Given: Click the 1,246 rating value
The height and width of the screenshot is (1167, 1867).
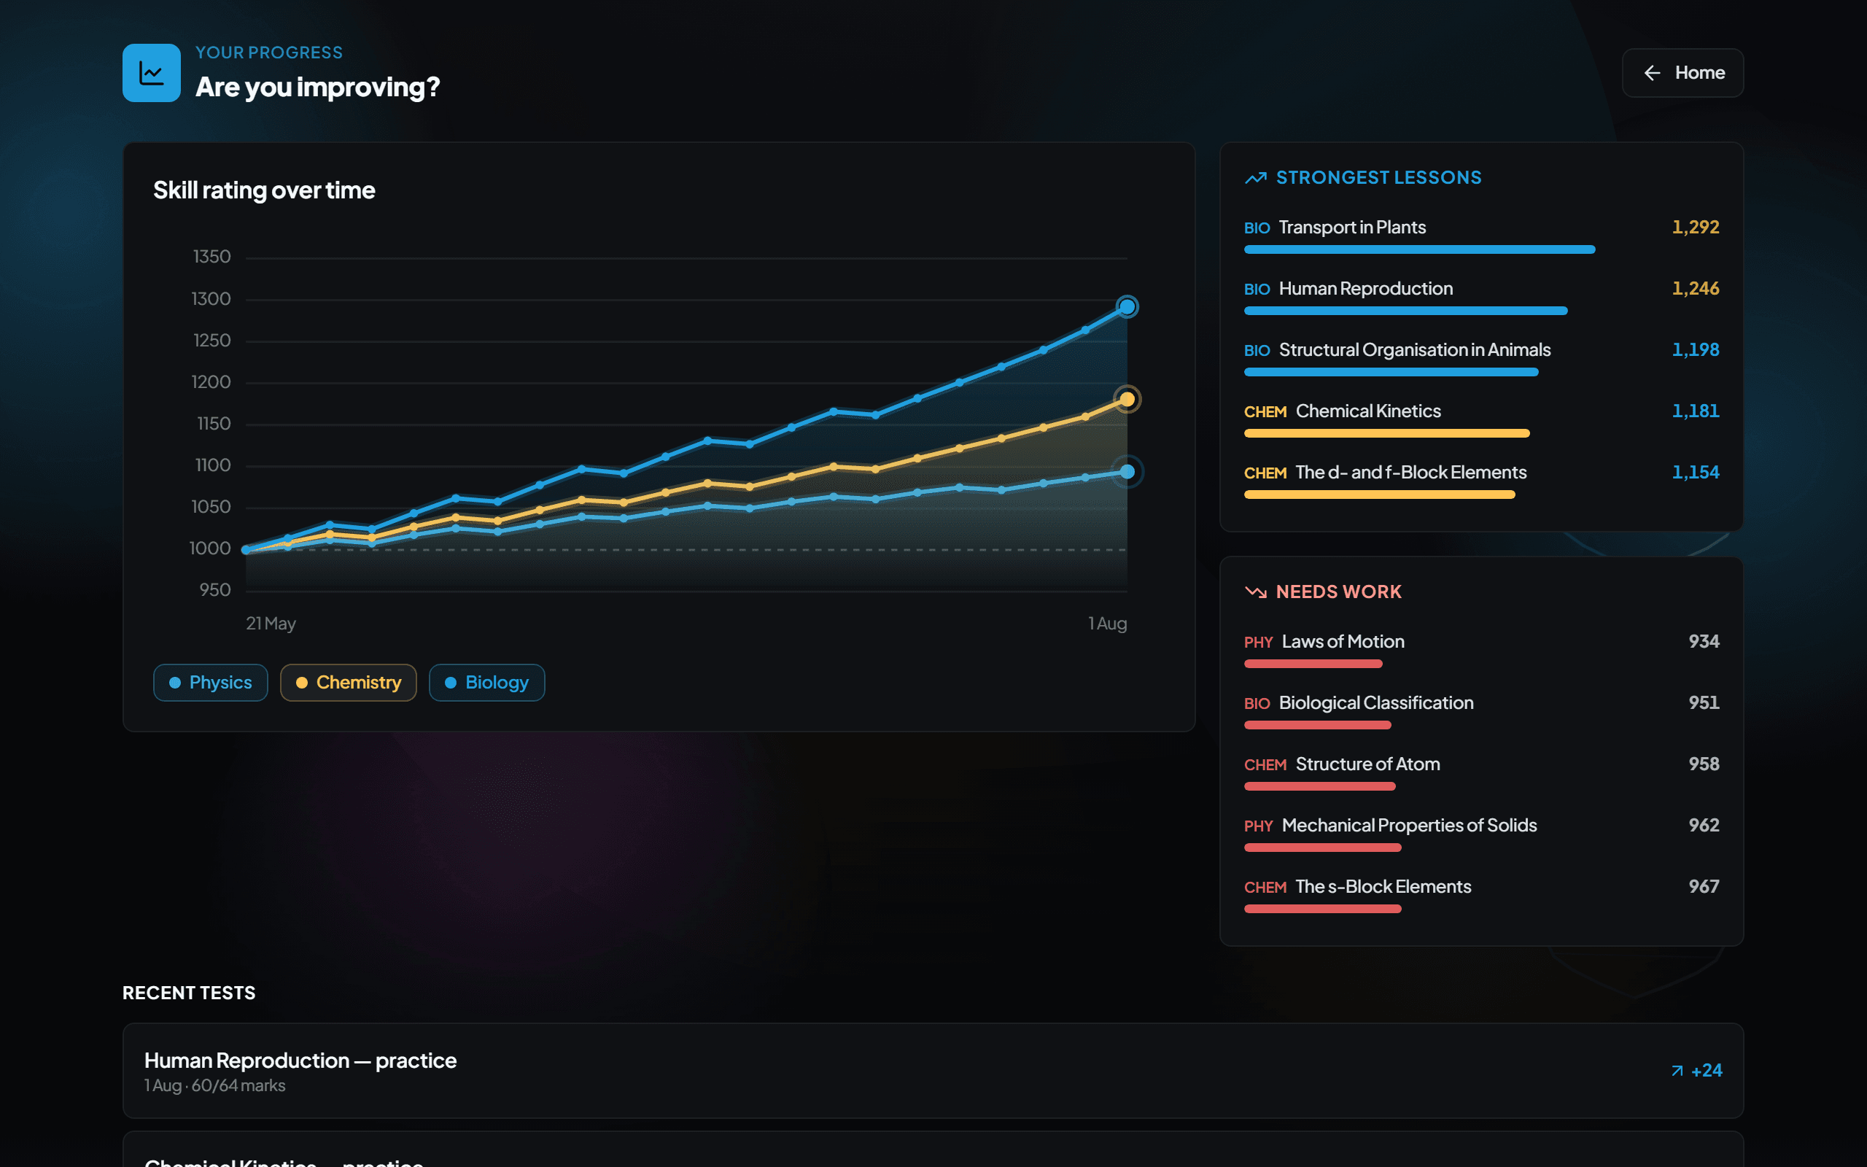Looking at the screenshot, I should point(1695,289).
